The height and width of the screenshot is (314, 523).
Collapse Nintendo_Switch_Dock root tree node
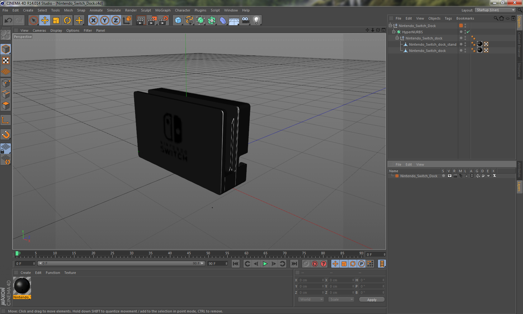pyautogui.click(x=390, y=25)
